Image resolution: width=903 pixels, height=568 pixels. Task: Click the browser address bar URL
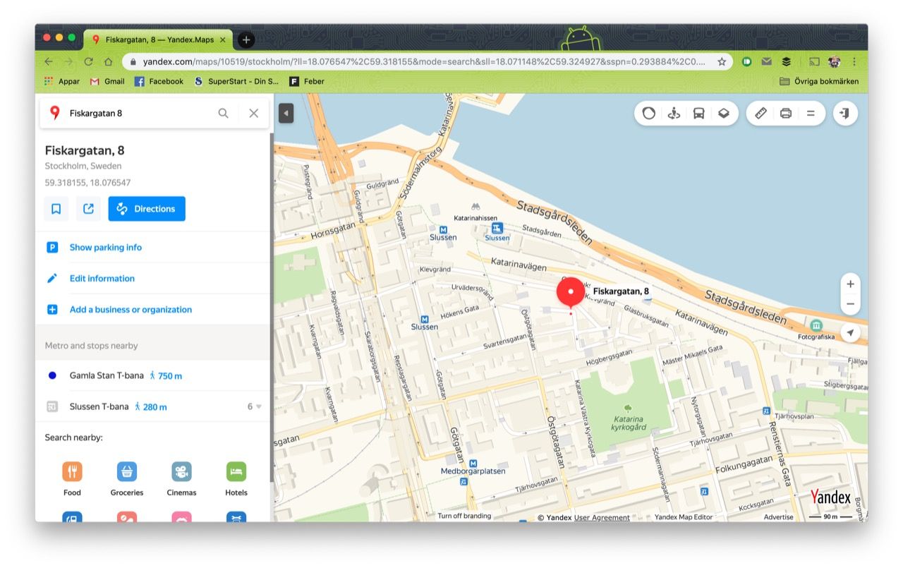pyautogui.click(x=423, y=61)
